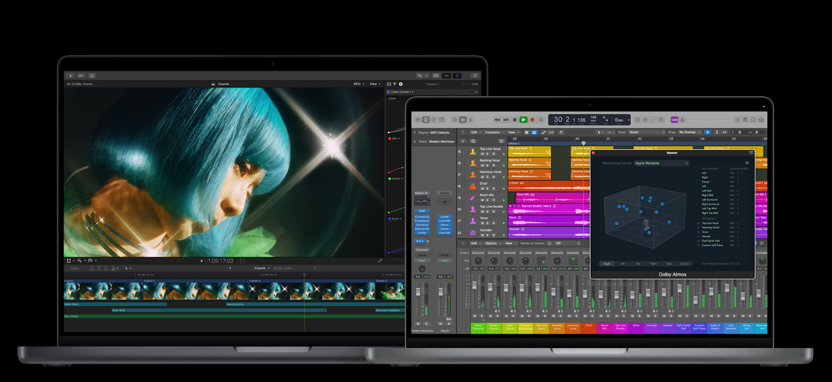This screenshot has height=382, width=832.
Task: Disable the Color Curves 1 checkbox
Action: (x=388, y=92)
